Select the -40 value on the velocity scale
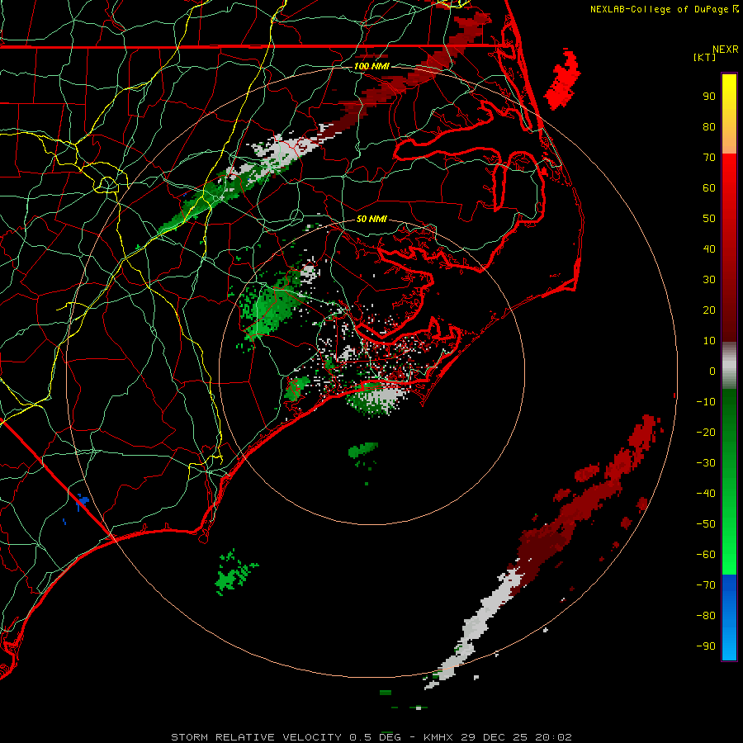Image resolution: width=743 pixels, height=743 pixels. click(x=706, y=494)
